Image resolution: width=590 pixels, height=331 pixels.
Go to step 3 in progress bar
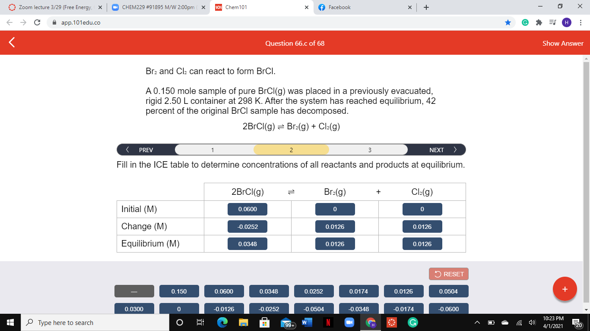[x=370, y=150]
